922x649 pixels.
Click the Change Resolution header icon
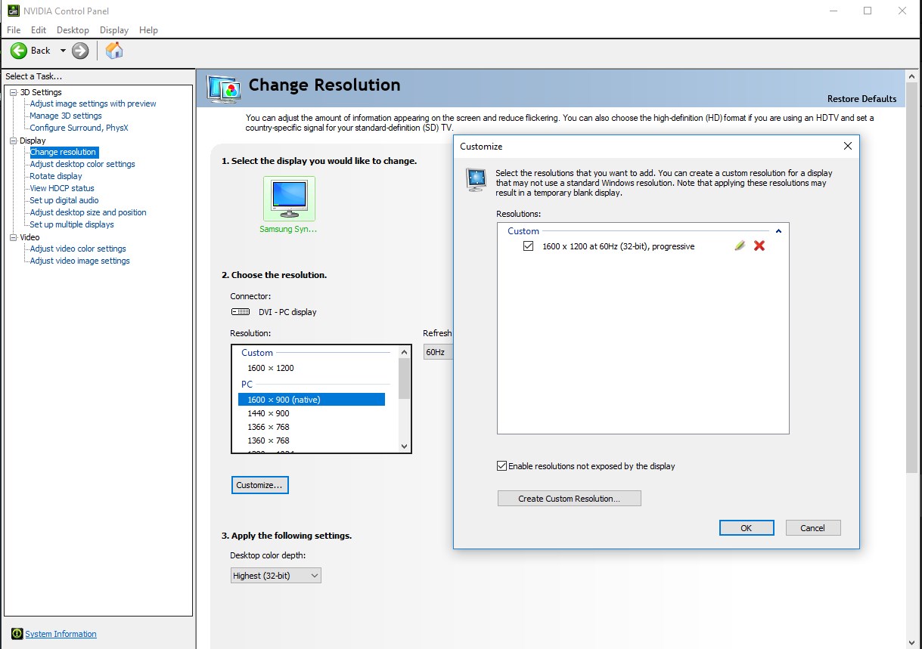[224, 88]
